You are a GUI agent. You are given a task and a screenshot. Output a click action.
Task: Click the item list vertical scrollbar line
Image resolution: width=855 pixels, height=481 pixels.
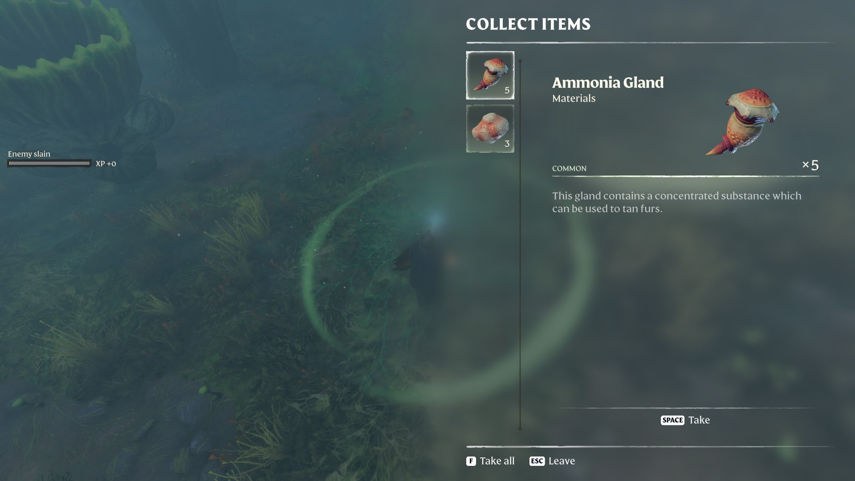point(520,244)
